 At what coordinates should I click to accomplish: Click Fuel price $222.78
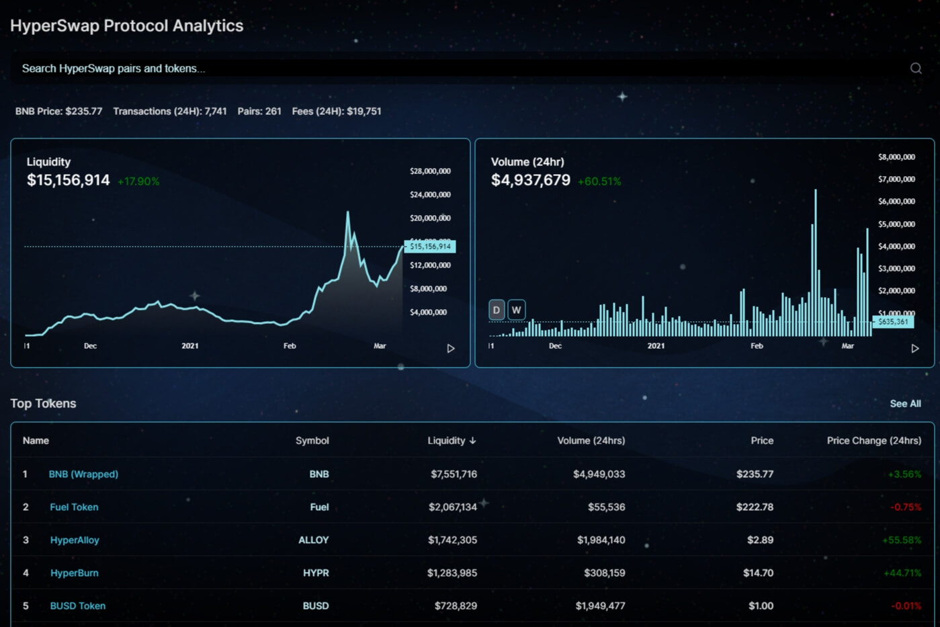[755, 507]
